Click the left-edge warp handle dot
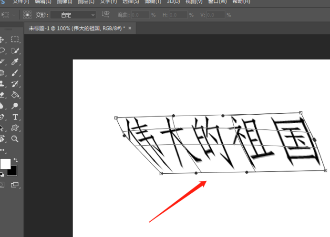 pos(124,136)
